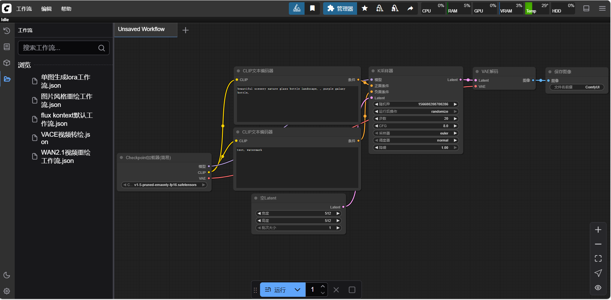Open the workflows folder sidebar icon
611x300 pixels.
pyautogui.click(x=7, y=79)
